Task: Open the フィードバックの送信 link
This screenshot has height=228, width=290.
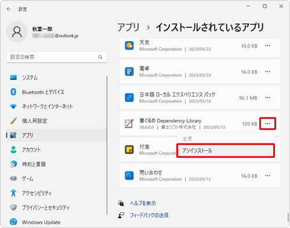Action: pos(149,215)
